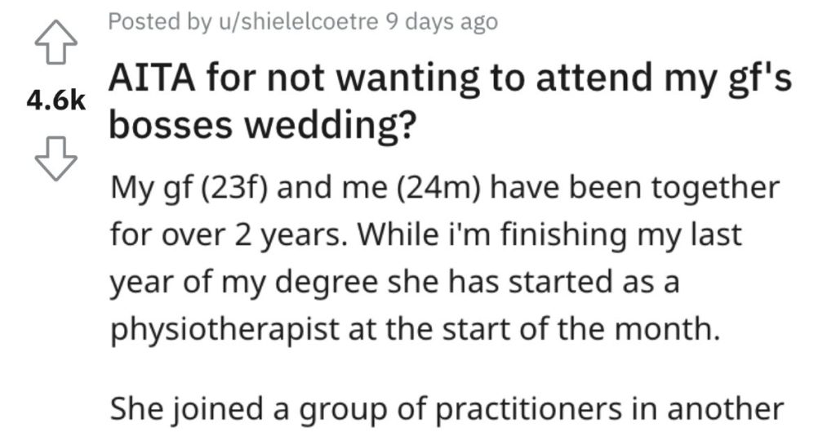Click the '9 days ago' timestamp
This screenshot has height=437, width=836.
tap(442, 22)
